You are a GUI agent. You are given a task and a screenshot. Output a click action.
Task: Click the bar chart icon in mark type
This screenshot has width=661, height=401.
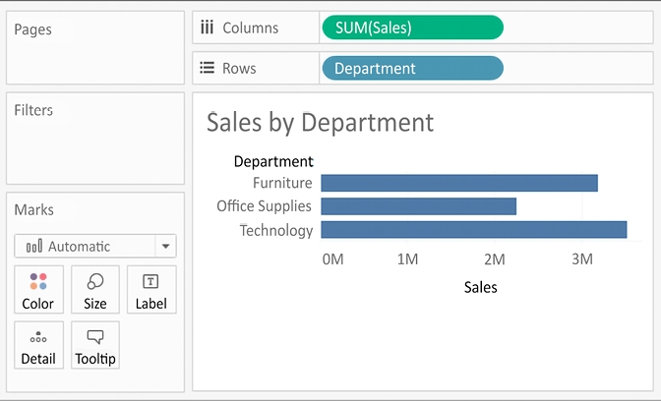pyautogui.click(x=33, y=247)
